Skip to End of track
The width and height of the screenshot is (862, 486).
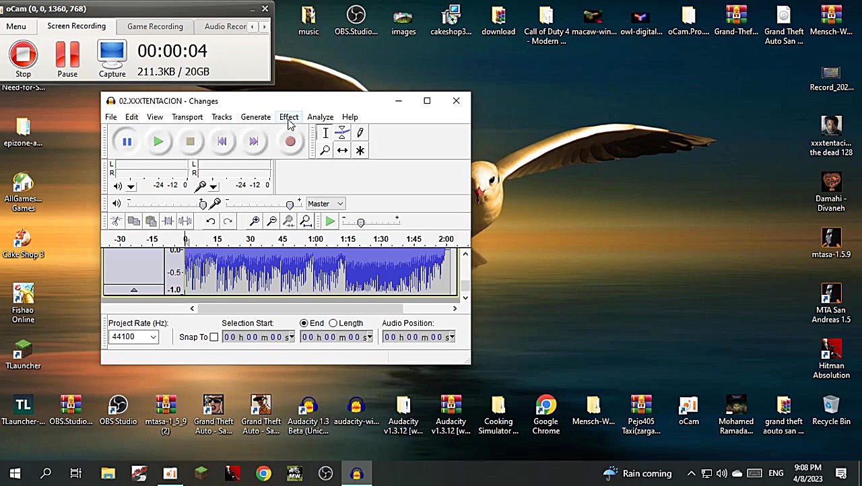[254, 141]
